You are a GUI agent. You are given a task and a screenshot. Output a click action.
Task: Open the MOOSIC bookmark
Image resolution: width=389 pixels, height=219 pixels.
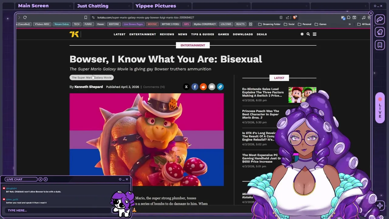152,24
